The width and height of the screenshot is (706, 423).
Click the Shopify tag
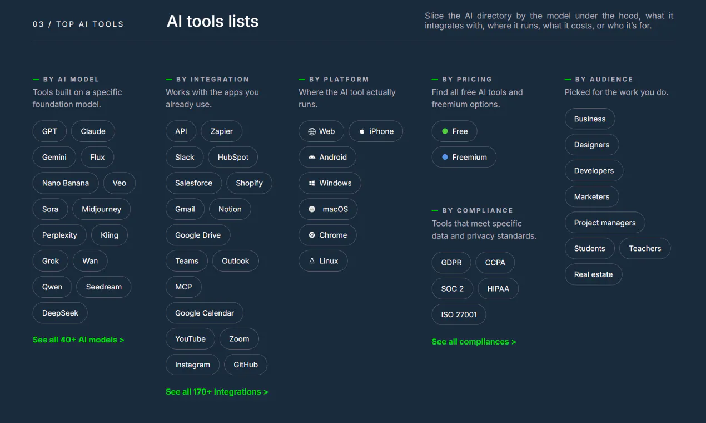[x=249, y=183]
